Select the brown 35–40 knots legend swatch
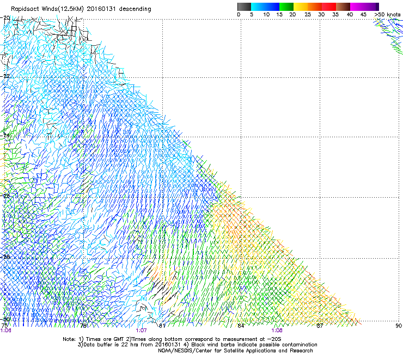Screen dimensions: 403x354 (343, 7)
